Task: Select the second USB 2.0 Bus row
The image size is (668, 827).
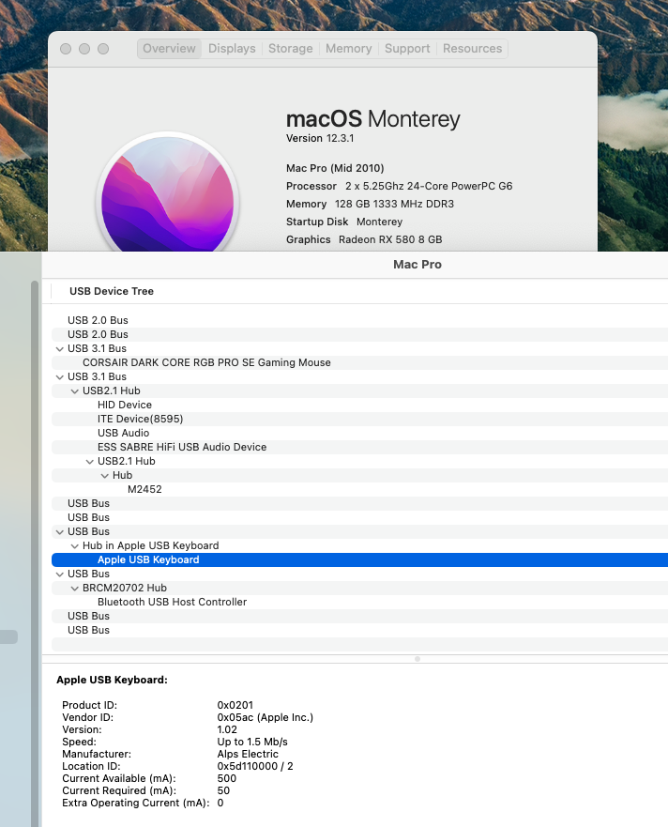Action: click(x=359, y=334)
